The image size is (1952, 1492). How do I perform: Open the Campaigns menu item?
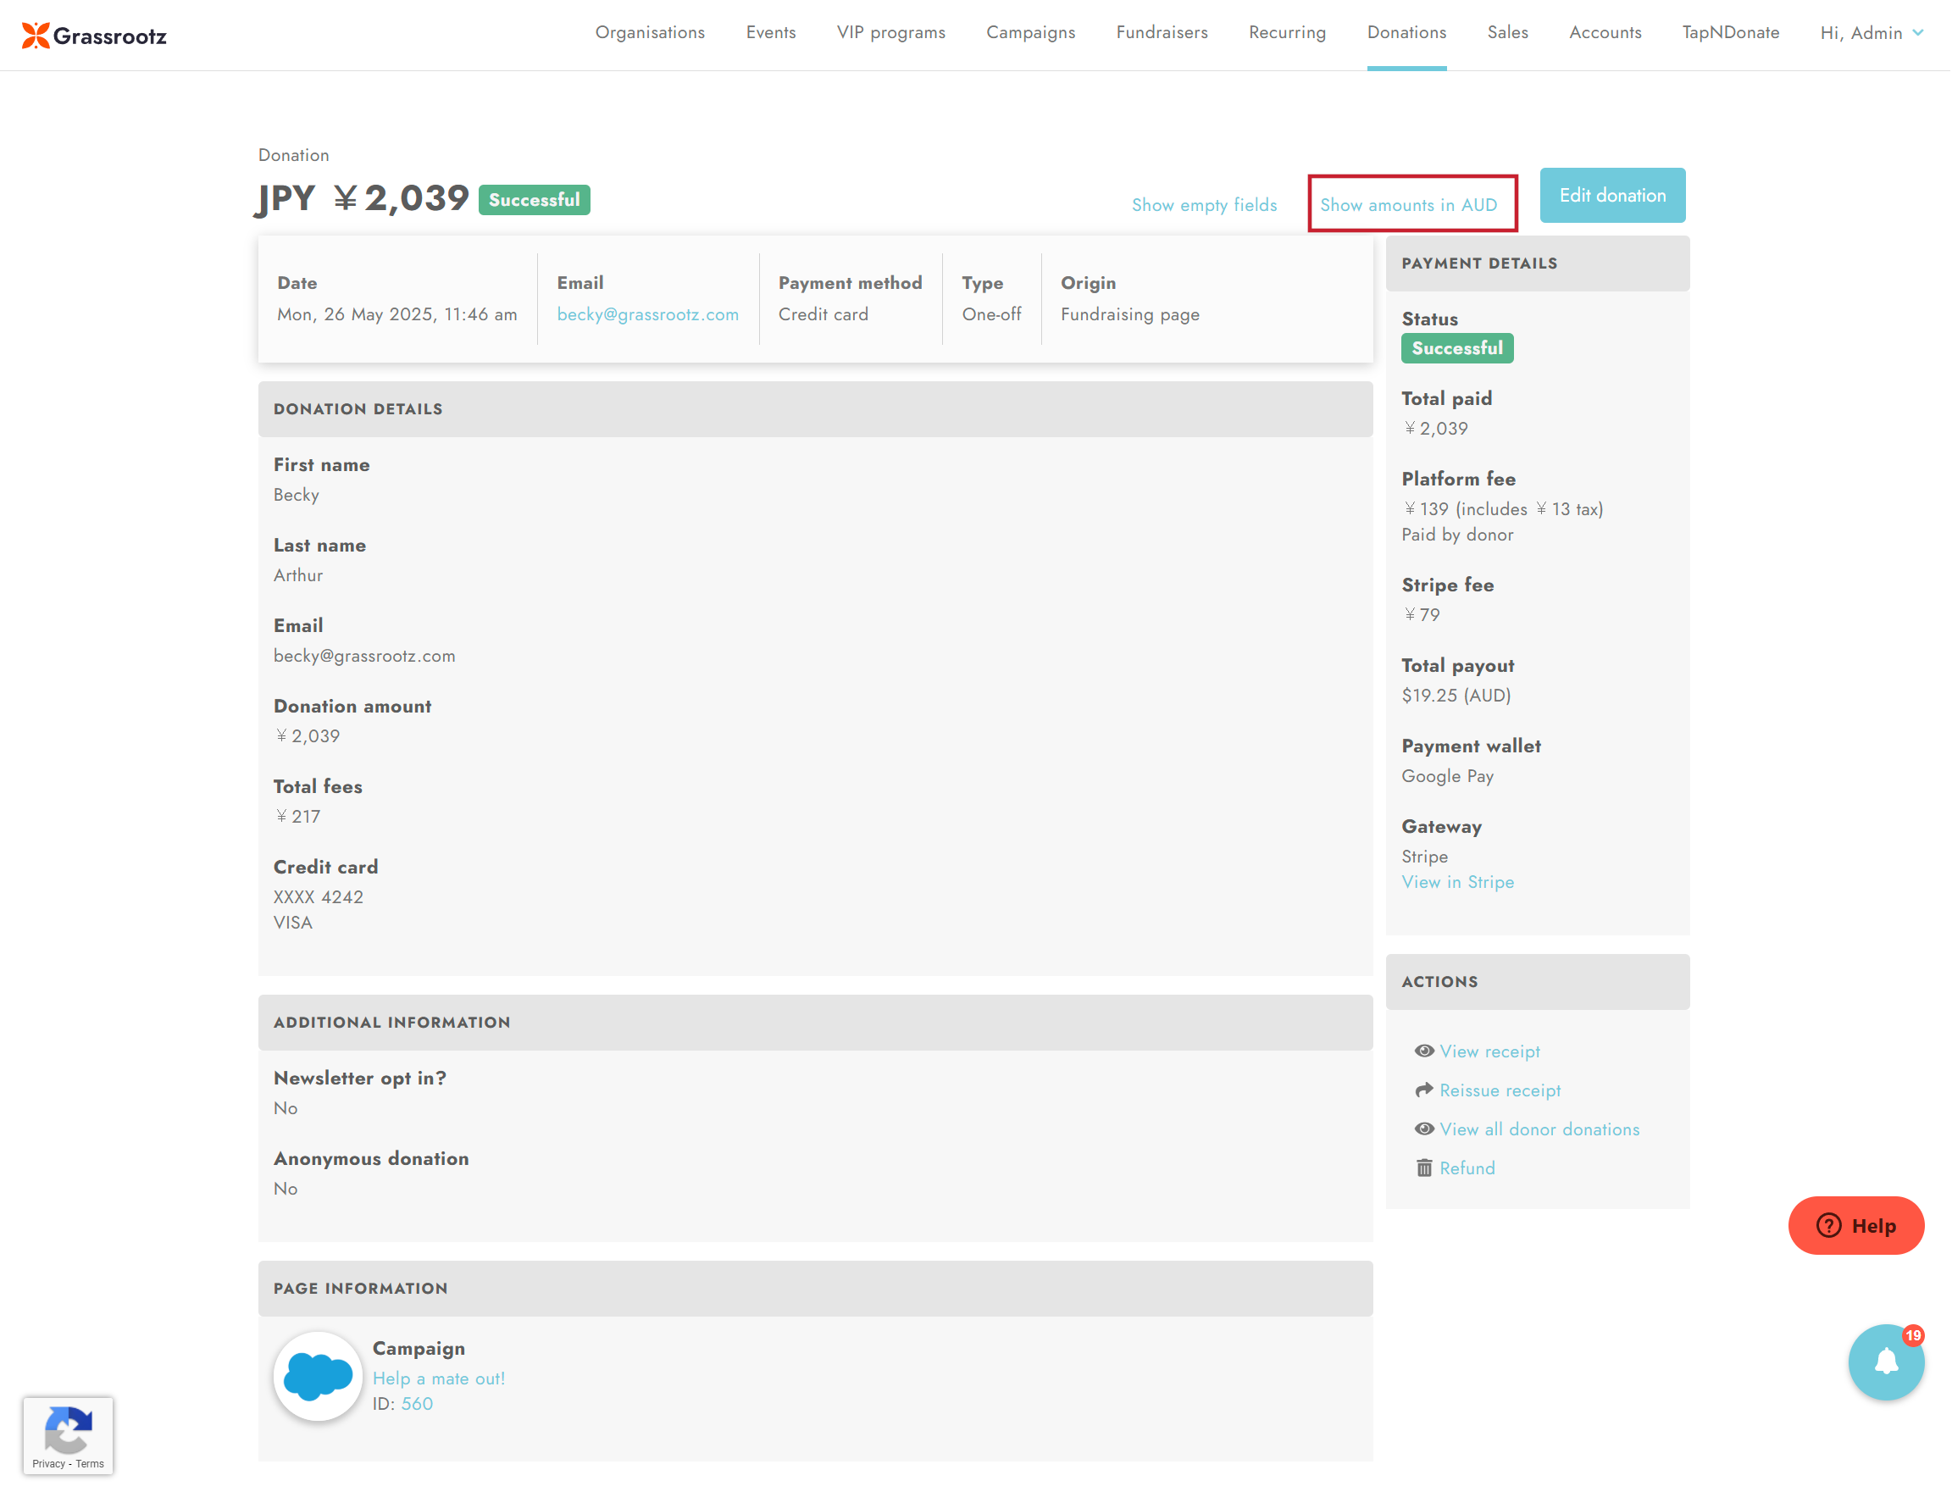tap(1031, 33)
